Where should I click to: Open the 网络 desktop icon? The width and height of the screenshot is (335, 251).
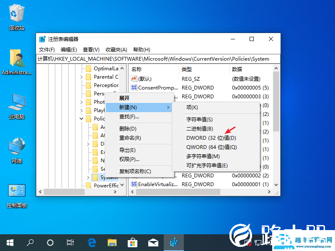tap(17, 151)
